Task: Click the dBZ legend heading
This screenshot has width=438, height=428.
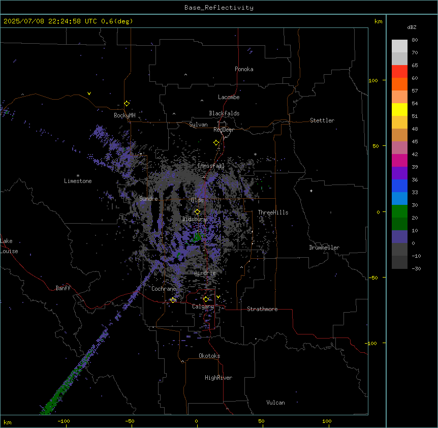Action: pyautogui.click(x=412, y=27)
